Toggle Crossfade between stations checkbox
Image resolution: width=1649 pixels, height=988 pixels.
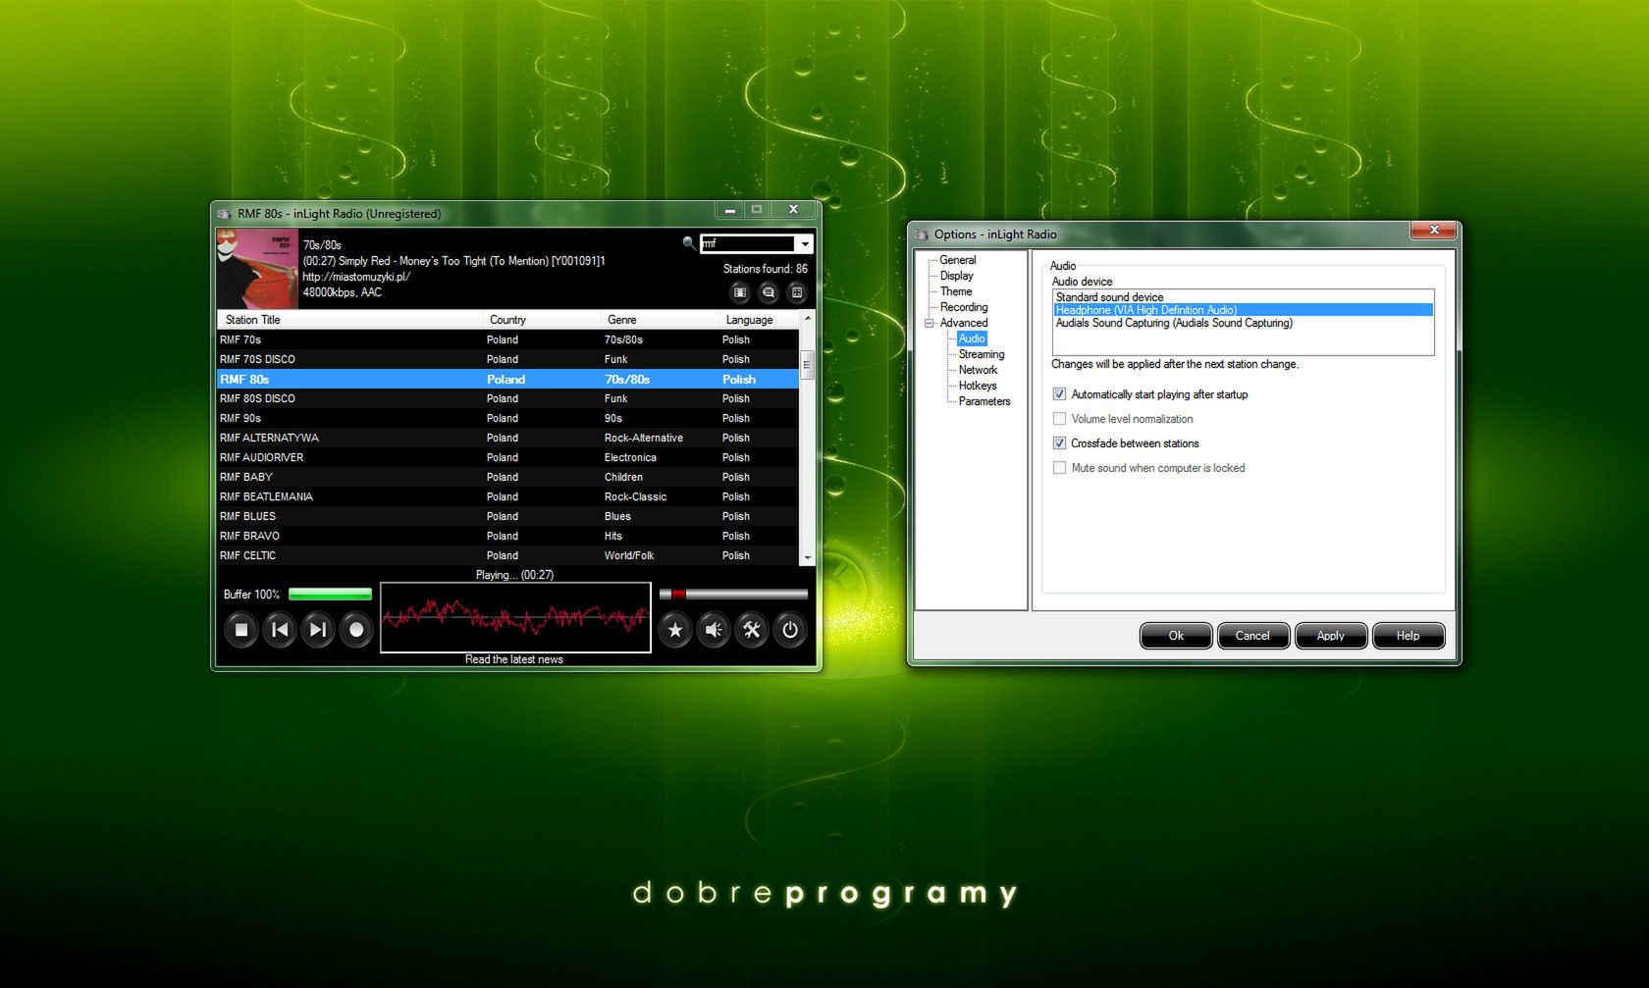(x=1060, y=443)
